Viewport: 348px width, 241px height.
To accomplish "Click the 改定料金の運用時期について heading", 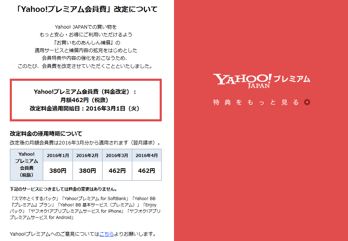I will (x=46, y=134).
